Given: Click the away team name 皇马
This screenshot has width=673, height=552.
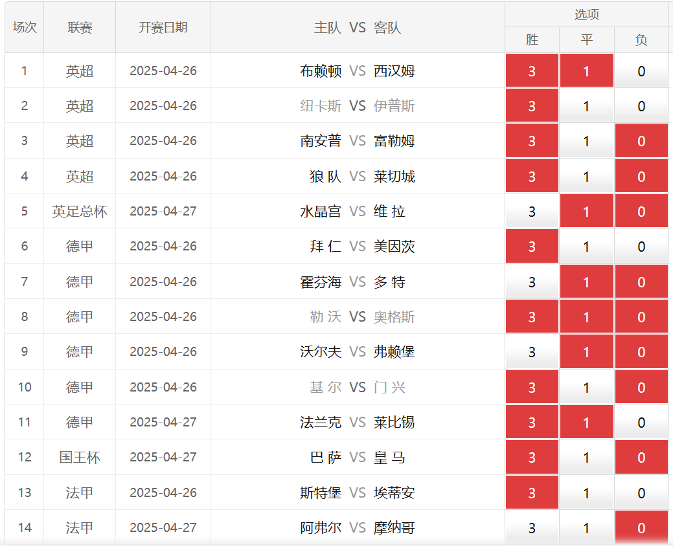Looking at the screenshot, I should (390, 458).
